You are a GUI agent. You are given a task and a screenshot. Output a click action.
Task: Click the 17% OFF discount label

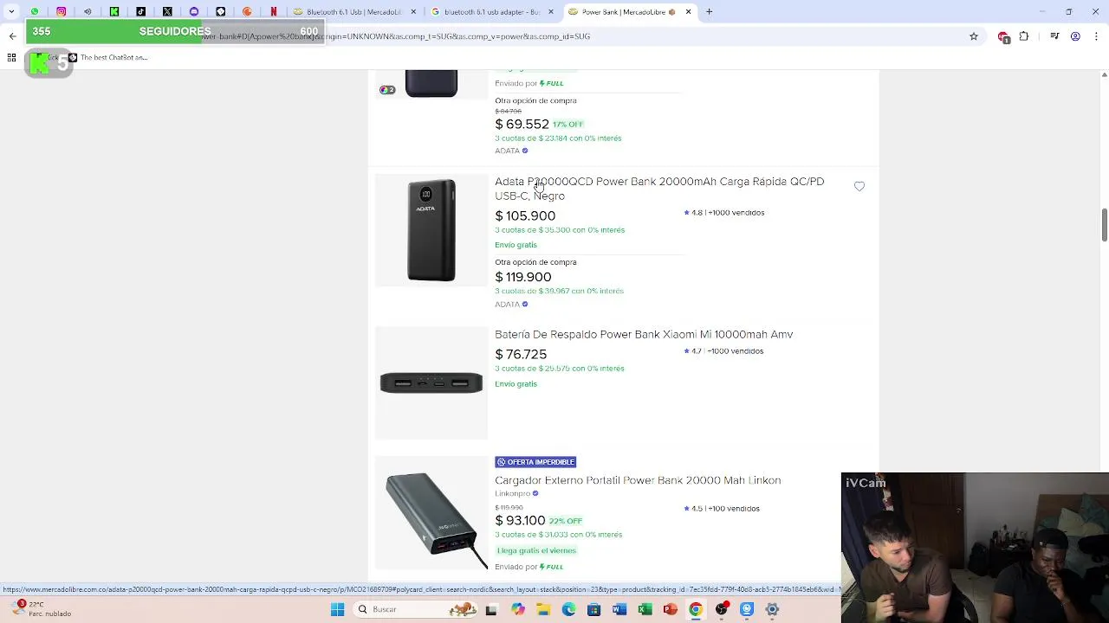[x=568, y=125]
